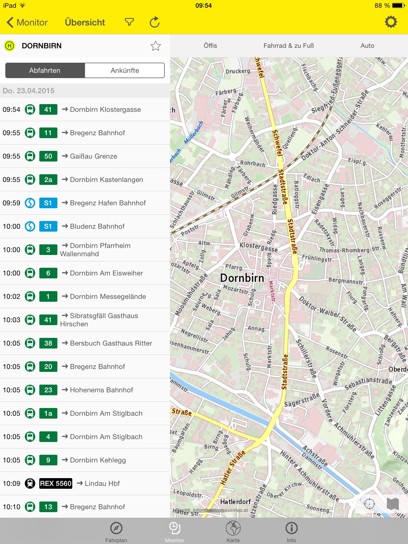Image resolution: width=408 pixels, height=544 pixels.
Task: Tap bus icon of 09:54 departure
Action: [30, 109]
